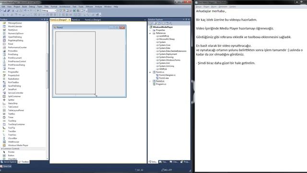The width and height of the screenshot is (307, 173).
Task: Collapse the Form1.cs node
Action: pyautogui.click(x=150, y=72)
